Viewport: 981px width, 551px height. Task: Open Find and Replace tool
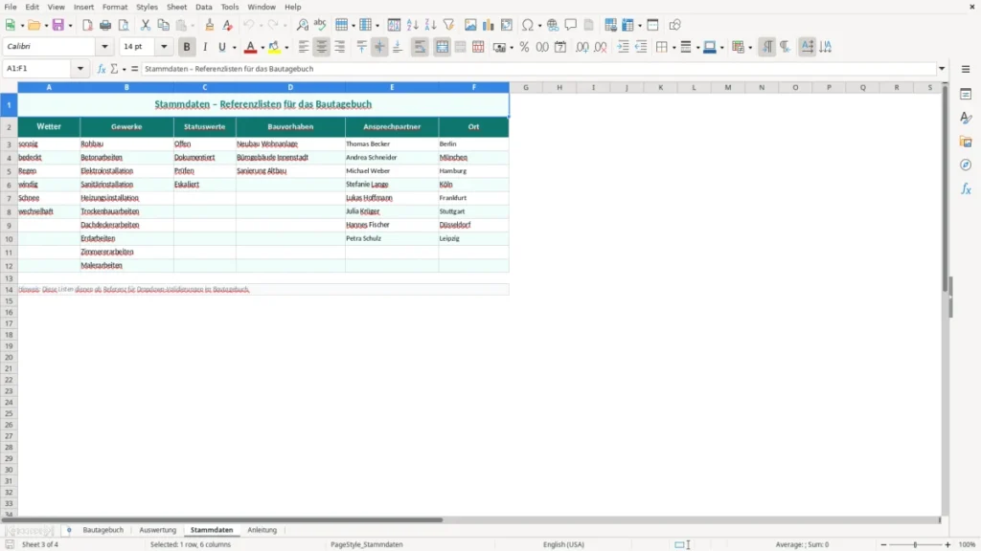[302, 25]
